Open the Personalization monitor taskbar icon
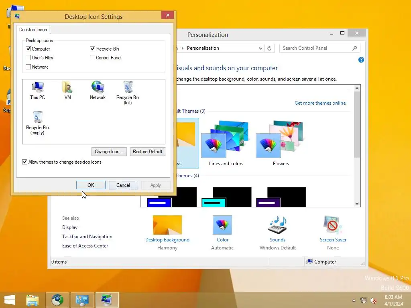411x308 pixels. (107, 300)
